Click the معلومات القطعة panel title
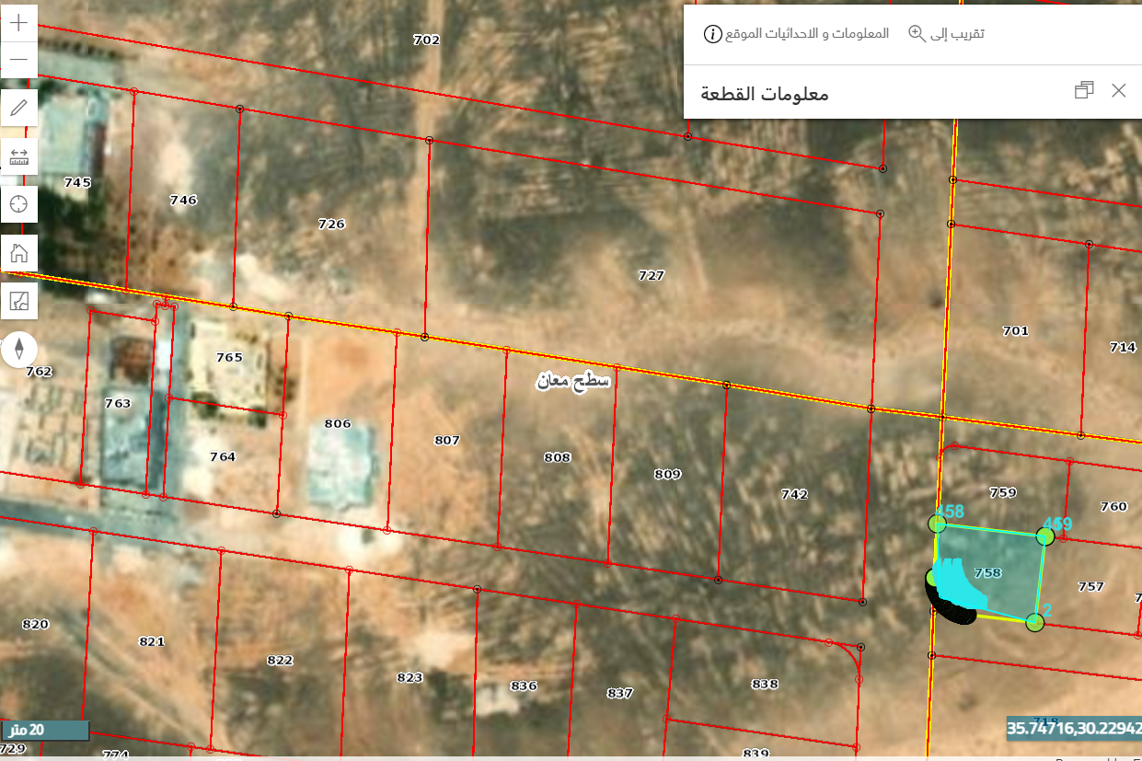Image resolution: width=1142 pixels, height=761 pixels. [x=764, y=94]
